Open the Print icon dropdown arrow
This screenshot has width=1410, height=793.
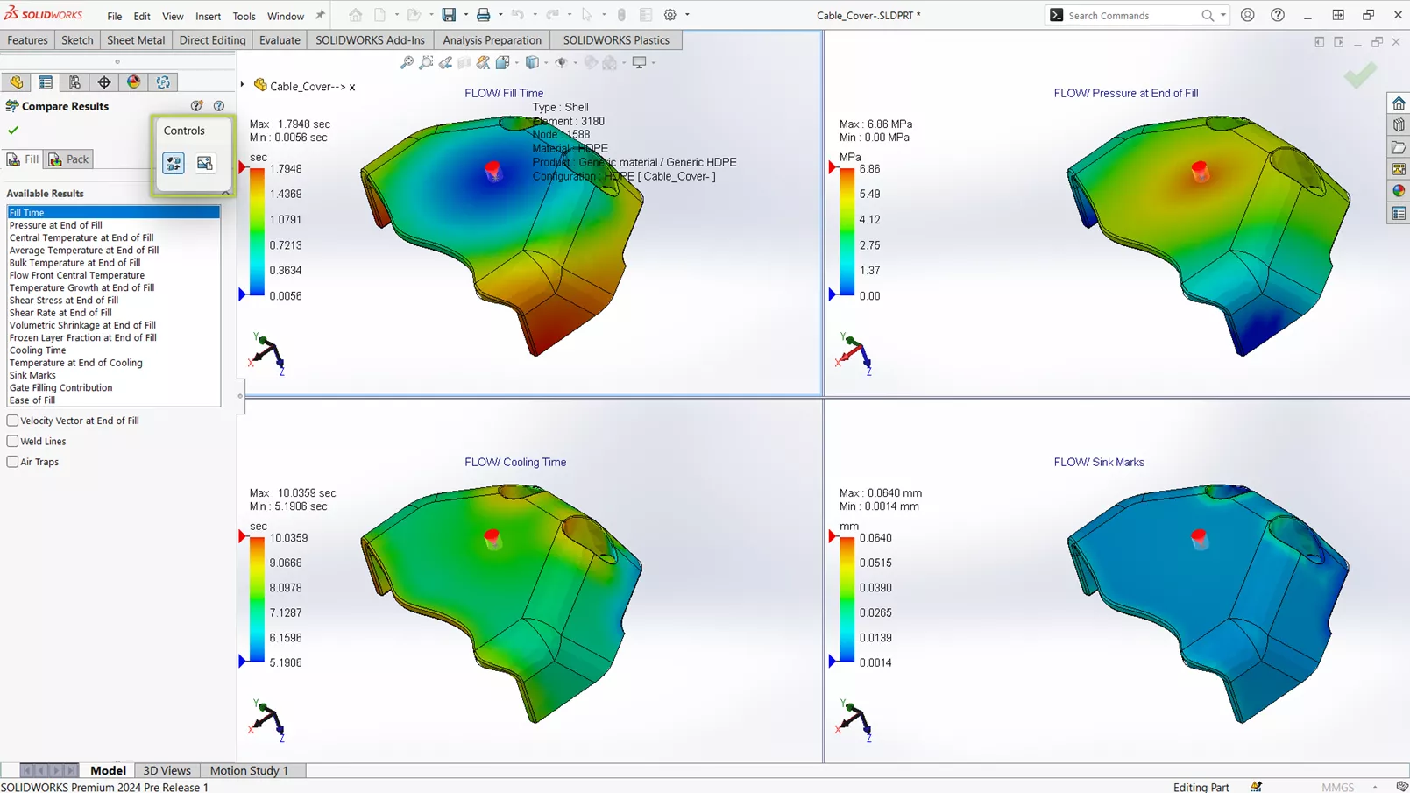[x=500, y=15]
